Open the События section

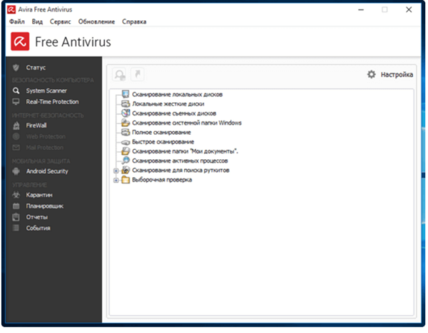tap(39, 228)
